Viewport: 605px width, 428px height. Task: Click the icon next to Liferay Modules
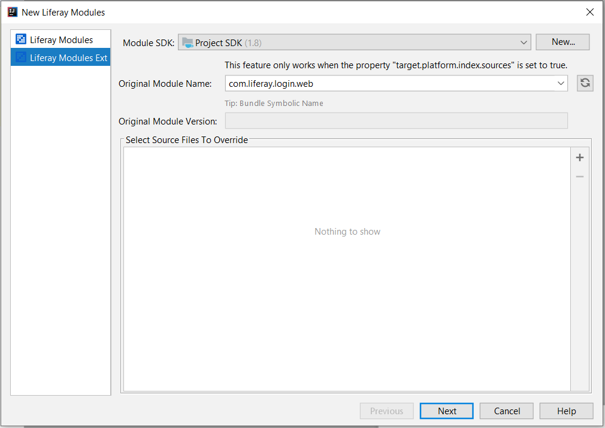(21, 40)
